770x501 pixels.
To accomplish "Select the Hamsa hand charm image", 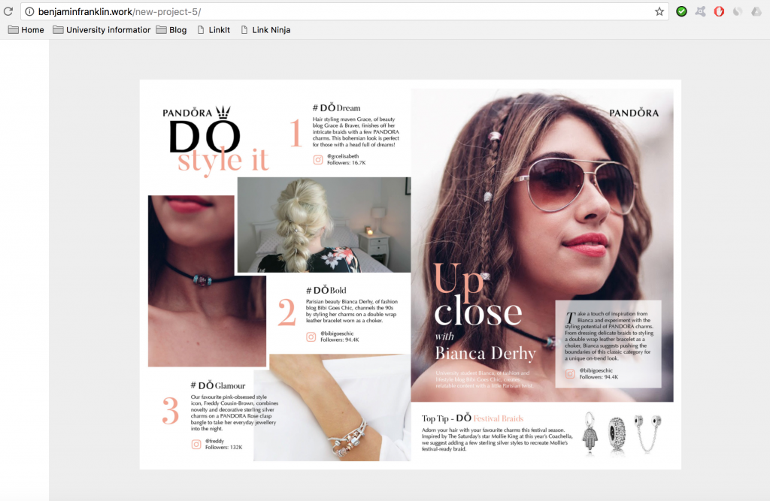I will pos(590,434).
